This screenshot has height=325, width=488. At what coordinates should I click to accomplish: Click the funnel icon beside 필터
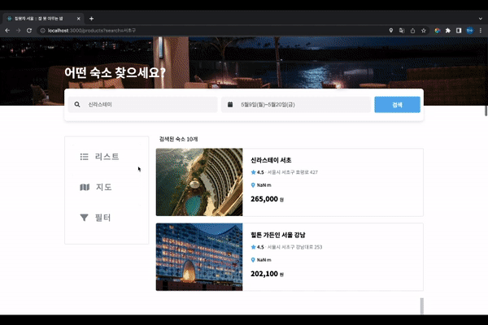coord(84,218)
